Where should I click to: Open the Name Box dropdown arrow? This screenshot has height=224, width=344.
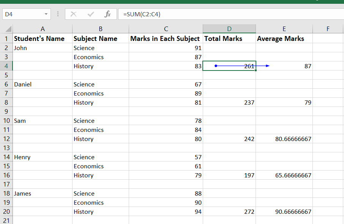pos(46,14)
